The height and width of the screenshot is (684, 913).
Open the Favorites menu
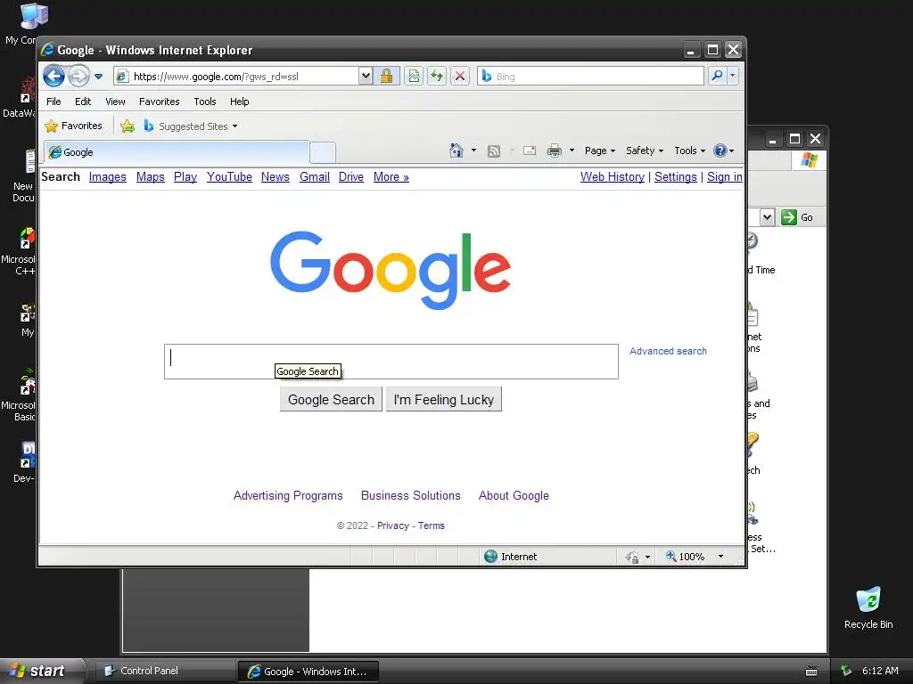point(159,102)
